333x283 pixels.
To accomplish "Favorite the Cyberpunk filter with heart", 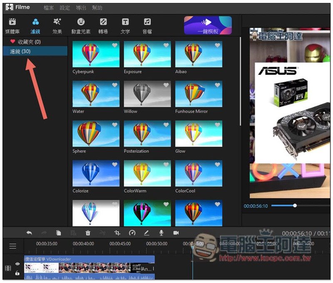I will tap(115, 45).
